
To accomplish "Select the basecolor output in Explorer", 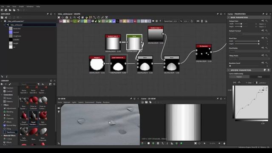I will click(x=17, y=28).
